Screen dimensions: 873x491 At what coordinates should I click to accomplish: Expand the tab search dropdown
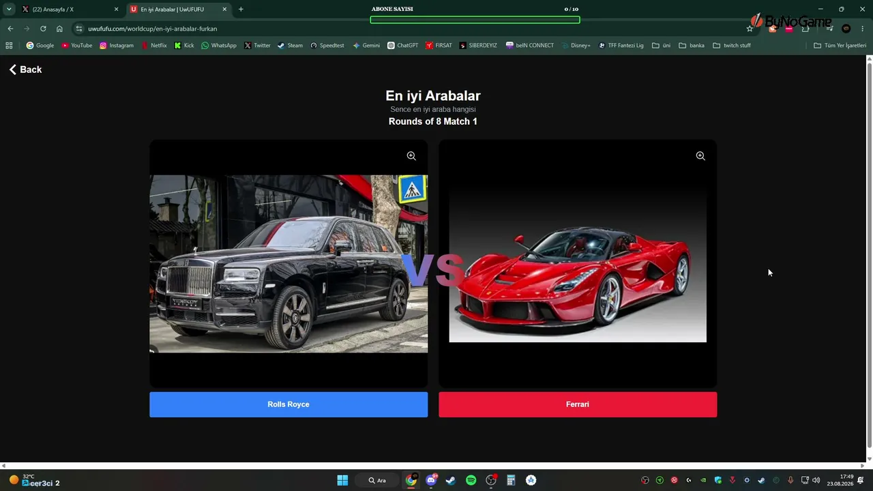click(9, 10)
